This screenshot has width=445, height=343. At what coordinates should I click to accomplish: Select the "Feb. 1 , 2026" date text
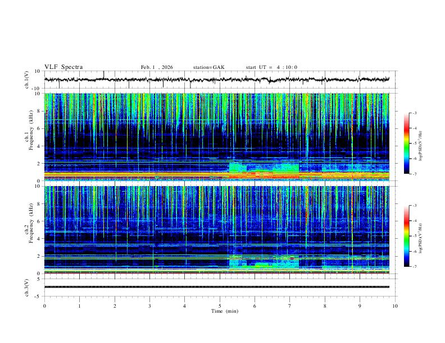click(157, 67)
